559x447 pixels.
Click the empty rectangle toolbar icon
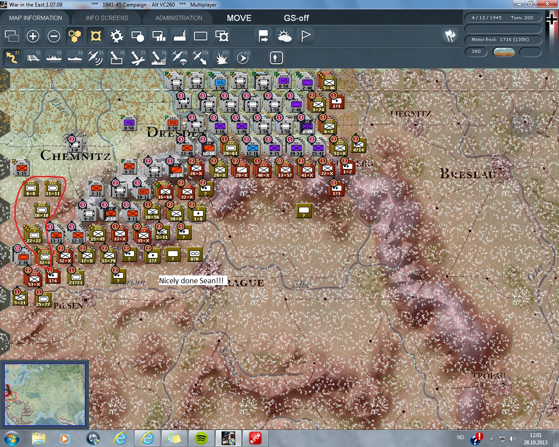point(200,36)
